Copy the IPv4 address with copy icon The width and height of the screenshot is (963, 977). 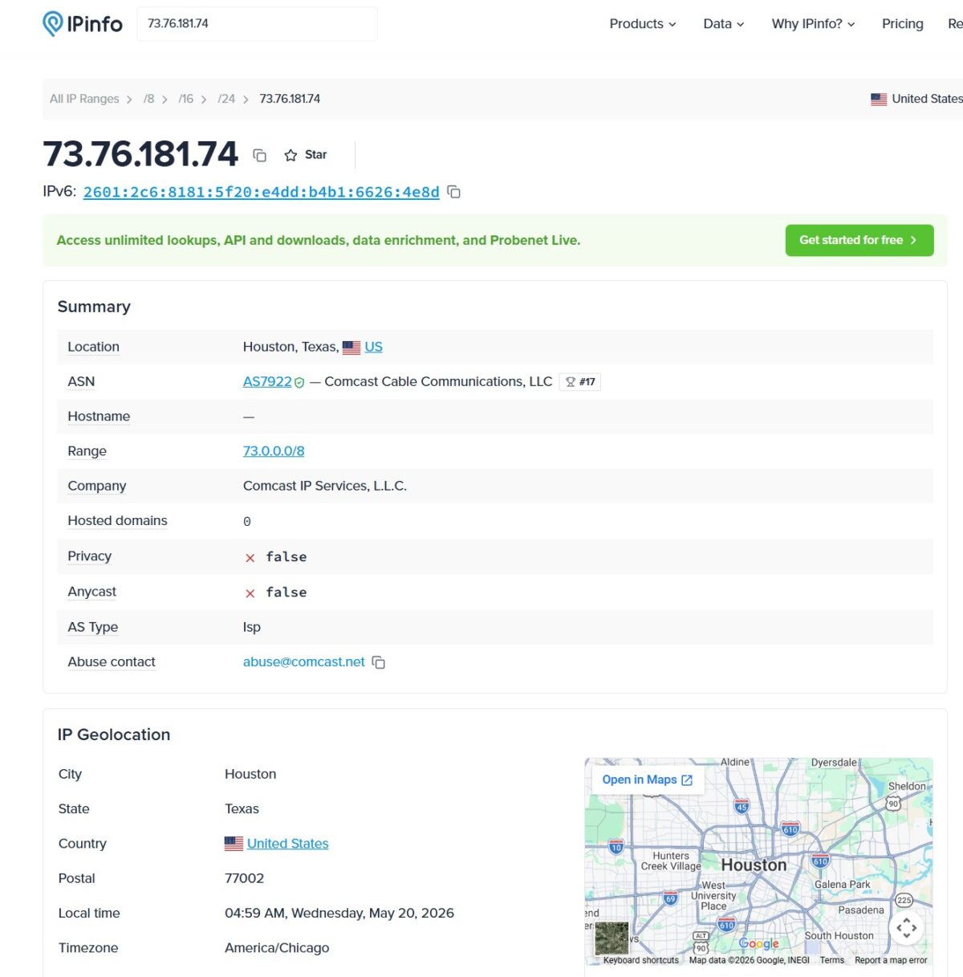tap(259, 155)
